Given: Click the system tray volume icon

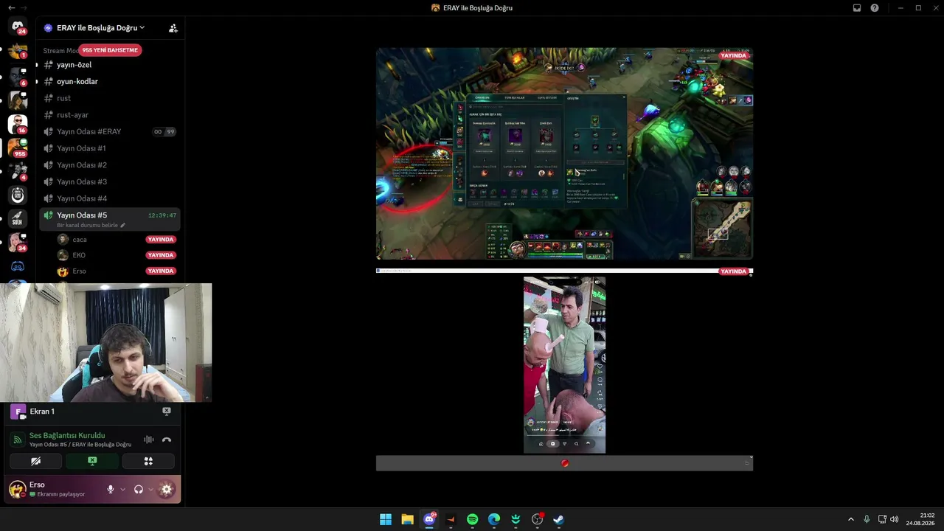Looking at the screenshot, I should coord(895,519).
